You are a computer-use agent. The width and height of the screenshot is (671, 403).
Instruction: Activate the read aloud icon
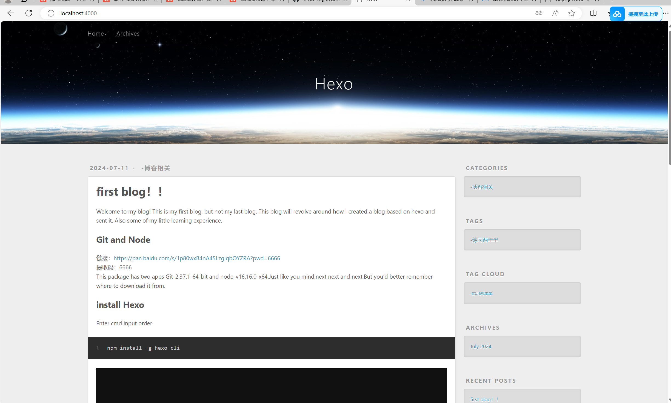[x=555, y=13]
